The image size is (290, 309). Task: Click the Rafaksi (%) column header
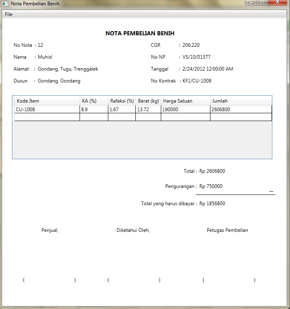coord(122,101)
